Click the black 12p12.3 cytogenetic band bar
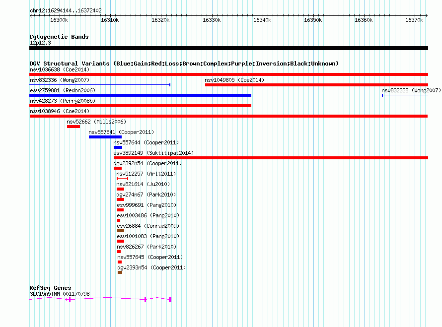The width and height of the screenshot is (442, 327). point(228,48)
